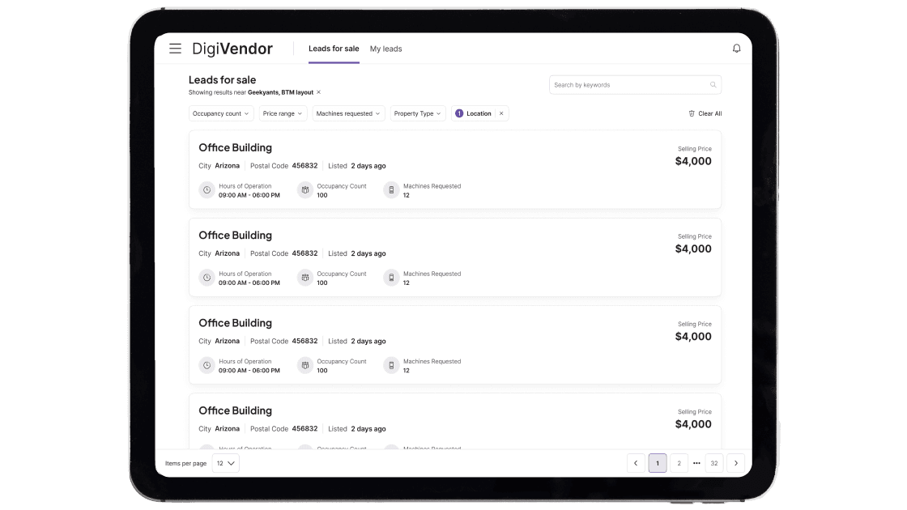Viewport: 907px width, 510px height.
Task: Click machines icon in second Office Building card
Action: pos(392,278)
